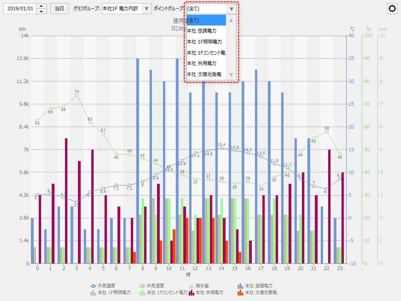Select (全て) in the dropdown list

pyautogui.click(x=206, y=20)
